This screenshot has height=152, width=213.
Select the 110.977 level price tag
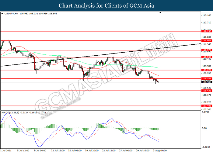(x=206, y=50)
